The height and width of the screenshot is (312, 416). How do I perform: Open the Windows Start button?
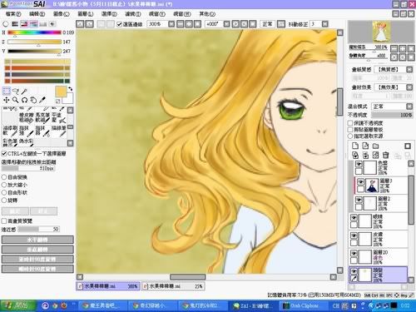18,305
